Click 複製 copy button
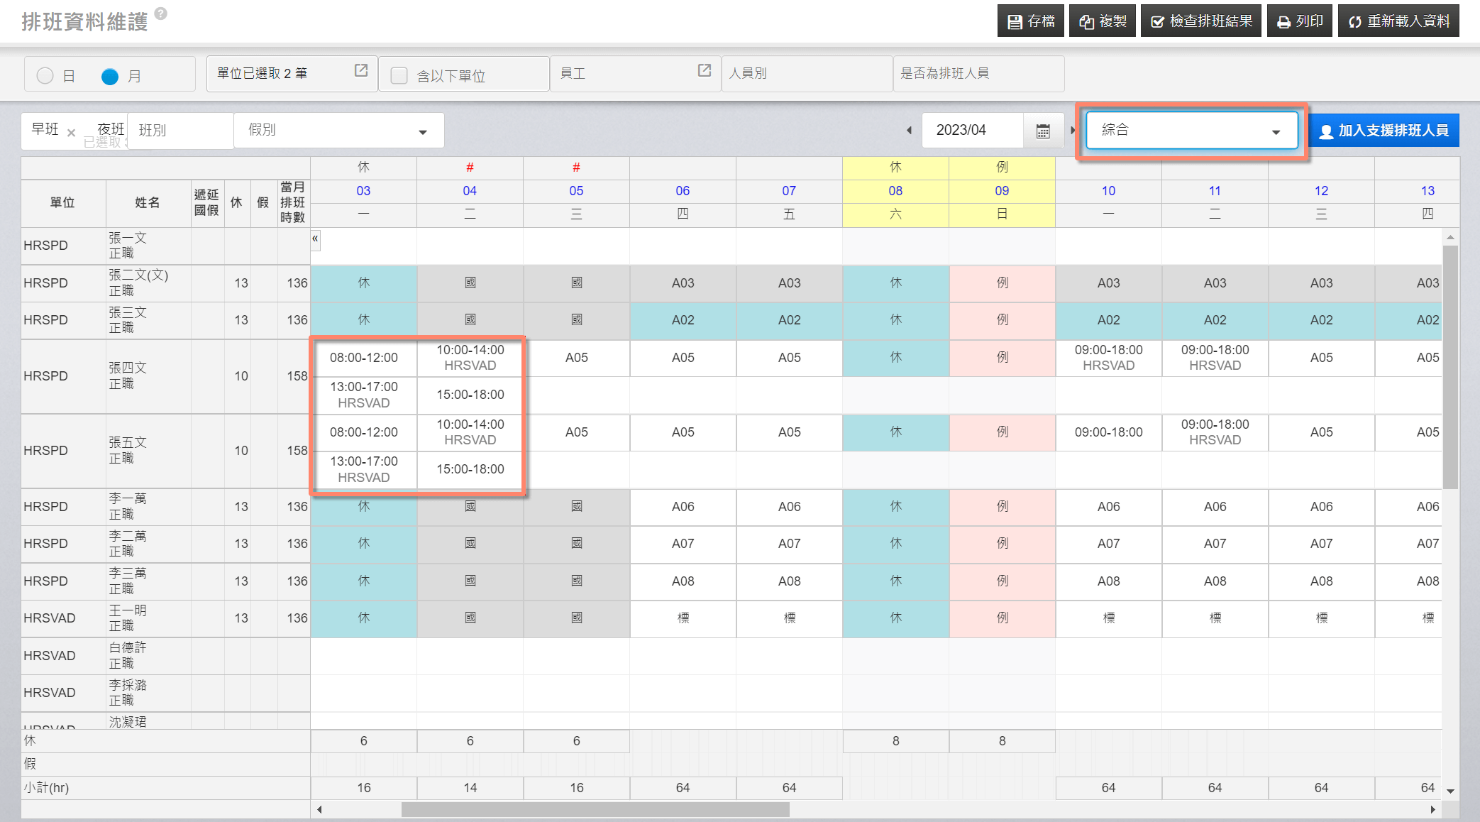The image size is (1480, 822). point(1103,21)
